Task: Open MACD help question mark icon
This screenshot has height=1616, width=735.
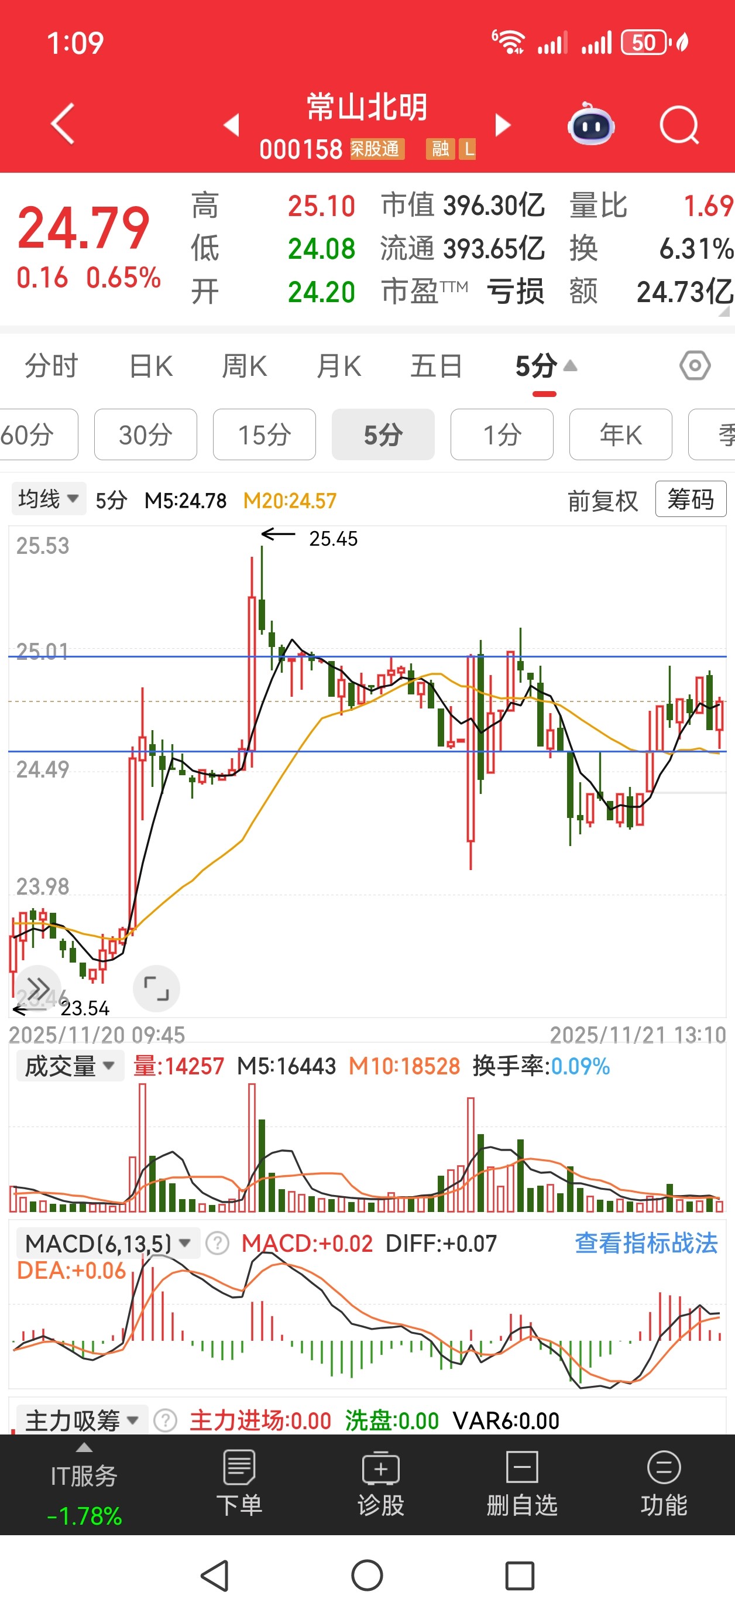Action: click(x=218, y=1242)
